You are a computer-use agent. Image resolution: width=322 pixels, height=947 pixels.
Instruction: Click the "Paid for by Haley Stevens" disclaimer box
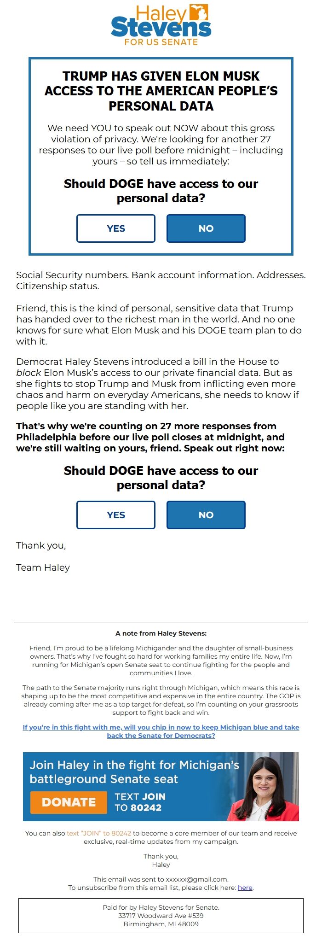point(161,916)
